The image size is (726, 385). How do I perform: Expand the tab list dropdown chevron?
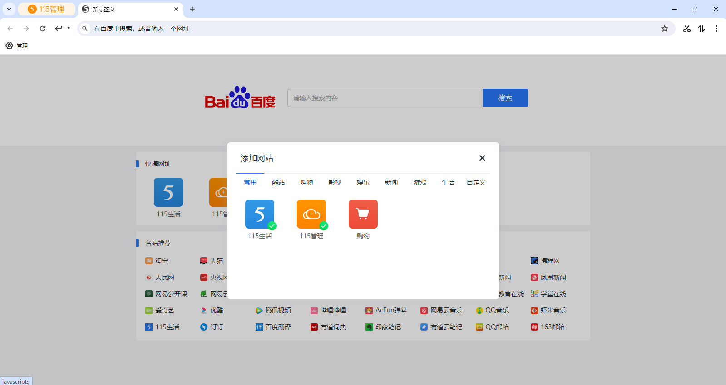[x=9, y=9]
